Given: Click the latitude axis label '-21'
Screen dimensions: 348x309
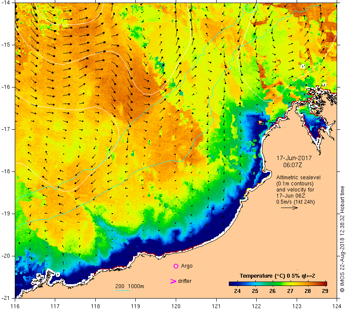Looking at the screenshot, I should point(5,298).
